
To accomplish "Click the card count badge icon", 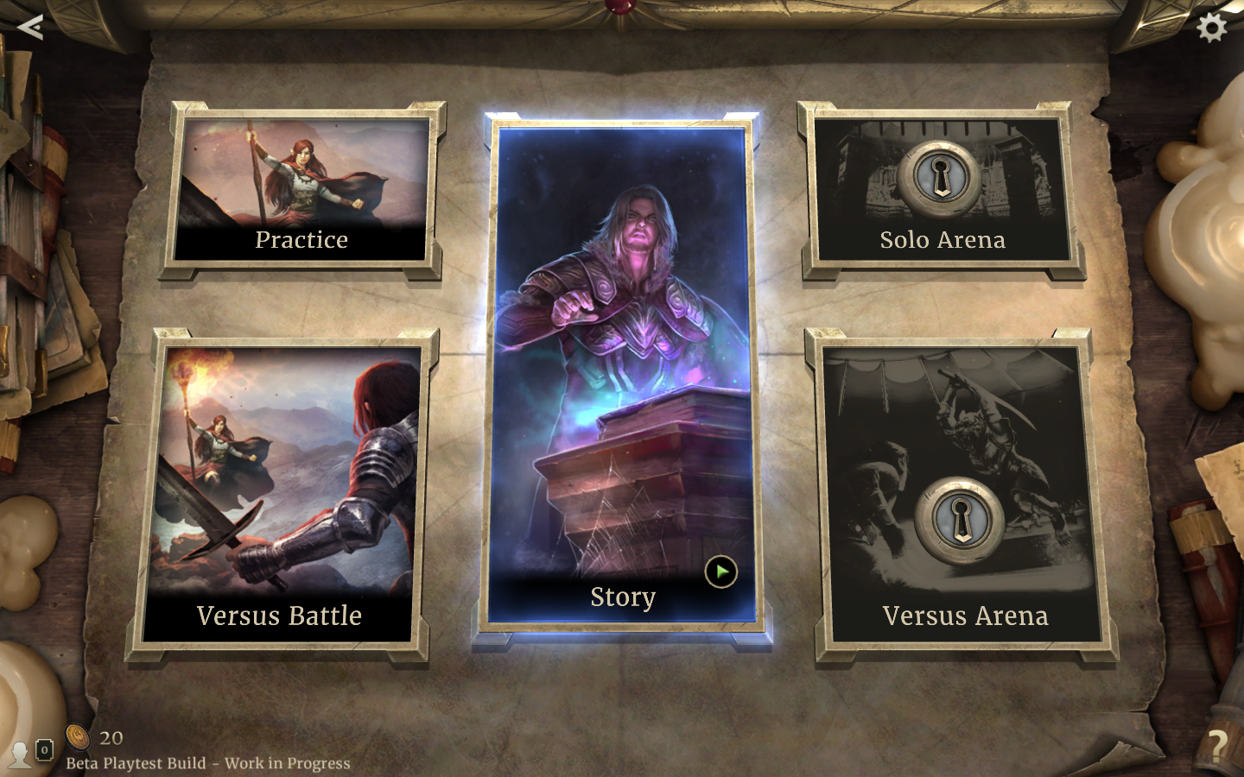I will pos(45,750).
